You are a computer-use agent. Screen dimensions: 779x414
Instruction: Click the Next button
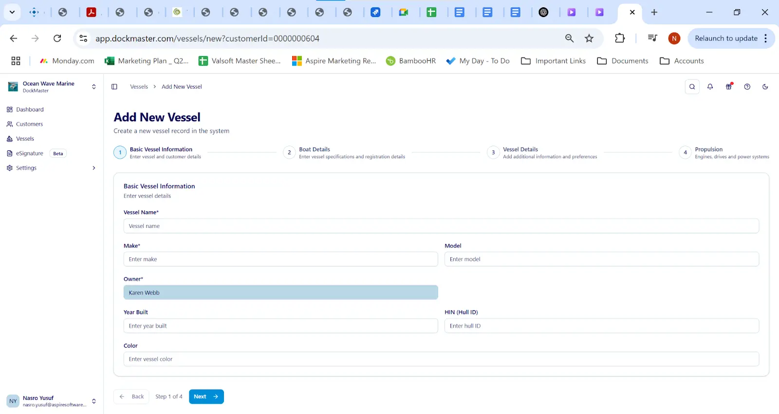[x=206, y=396]
